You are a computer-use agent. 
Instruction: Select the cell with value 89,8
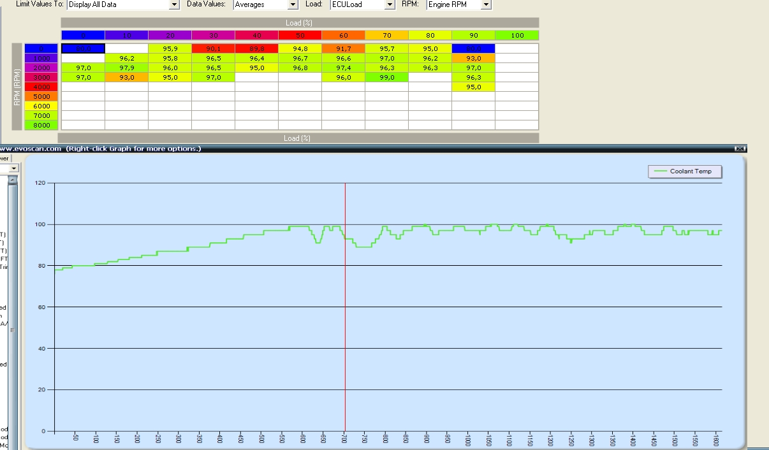[x=256, y=48]
